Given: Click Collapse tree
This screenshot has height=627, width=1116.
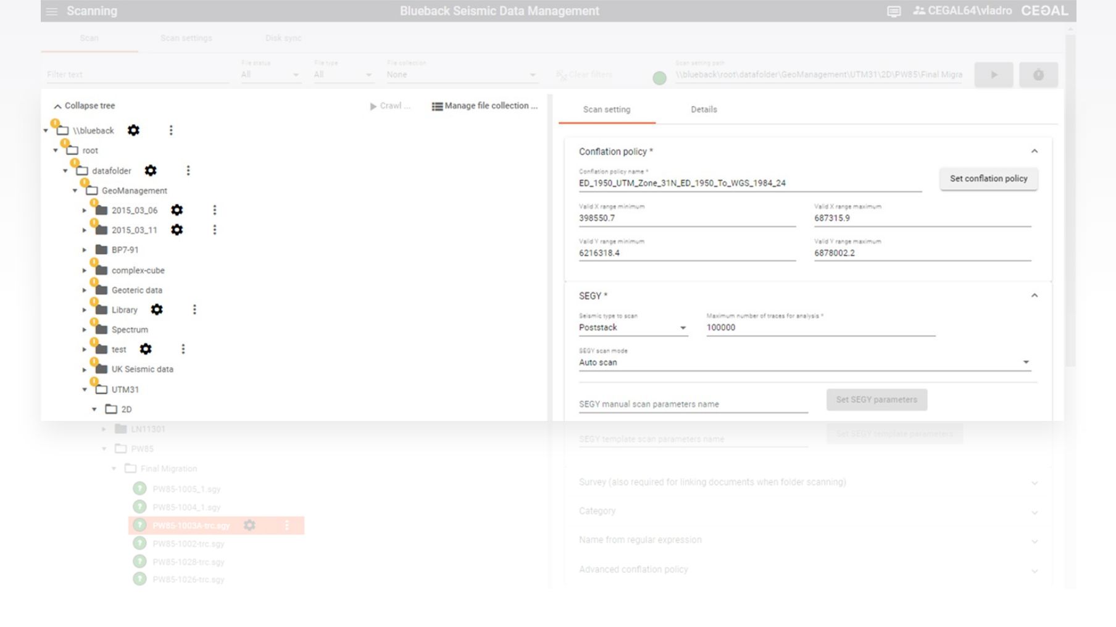Looking at the screenshot, I should [84, 106].
